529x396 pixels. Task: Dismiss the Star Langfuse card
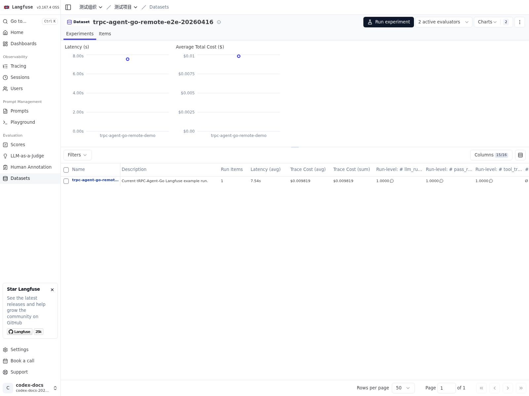[52, 290]
